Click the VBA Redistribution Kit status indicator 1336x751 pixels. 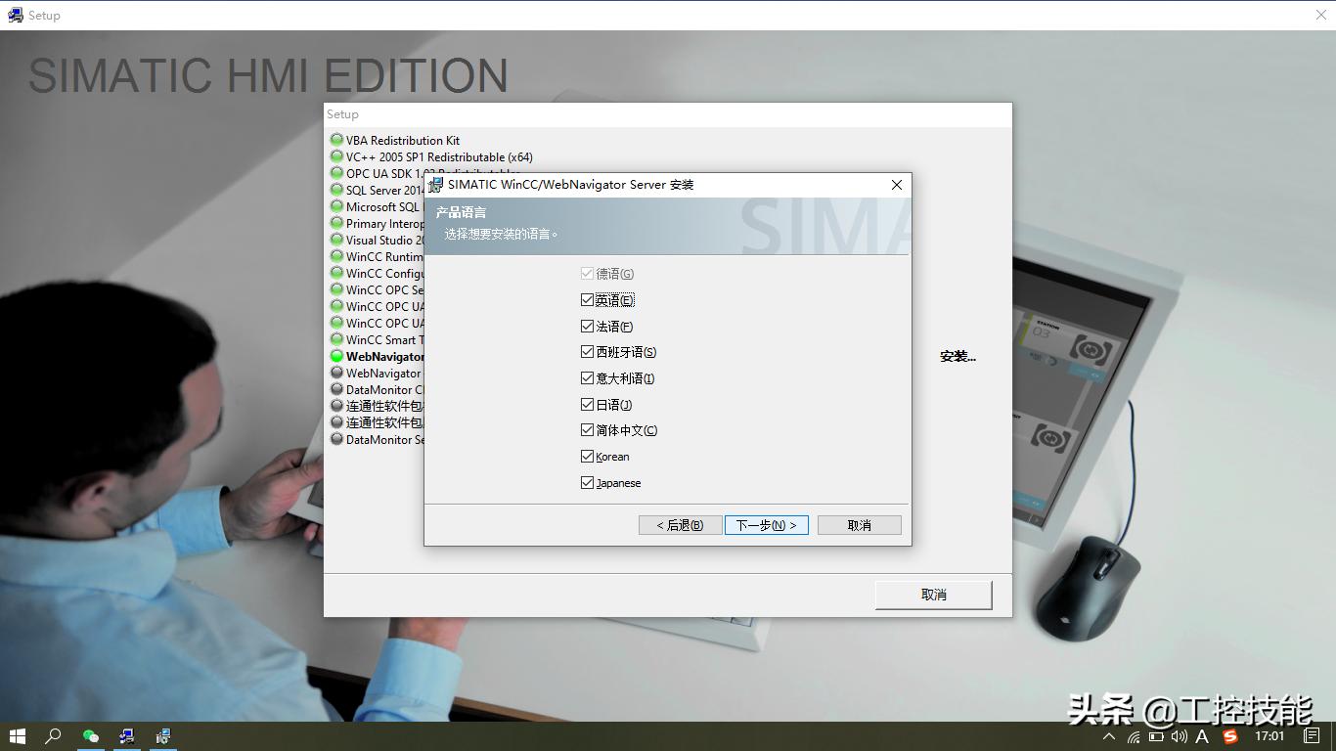click(x=335, y=140)
